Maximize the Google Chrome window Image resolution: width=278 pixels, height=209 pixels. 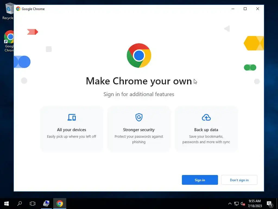point(245,9)
